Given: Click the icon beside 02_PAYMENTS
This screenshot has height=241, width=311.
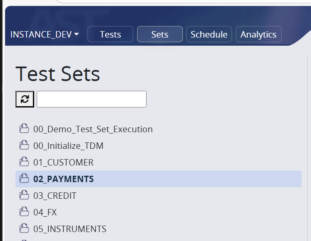Looking at the screenshot, I should (x=24, y=178).
